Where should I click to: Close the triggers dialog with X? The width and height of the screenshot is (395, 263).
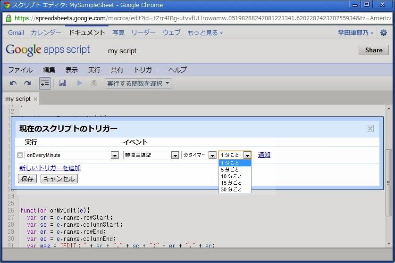coord(370,129)
